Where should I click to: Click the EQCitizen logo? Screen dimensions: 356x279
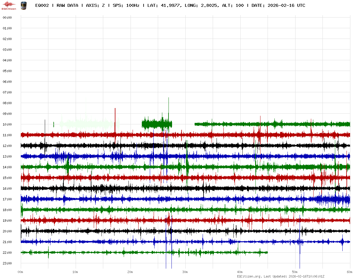click(9, 5)
